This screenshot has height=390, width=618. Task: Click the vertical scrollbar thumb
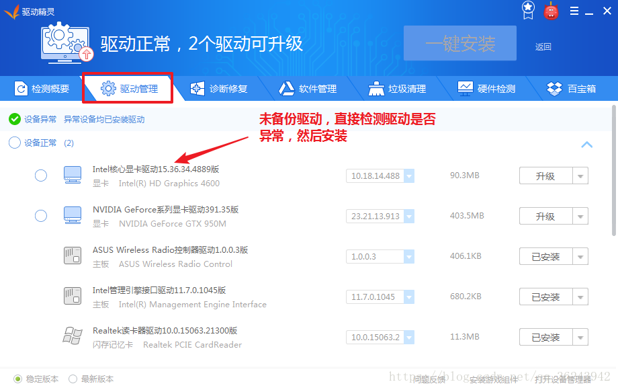tap(614, 170)
